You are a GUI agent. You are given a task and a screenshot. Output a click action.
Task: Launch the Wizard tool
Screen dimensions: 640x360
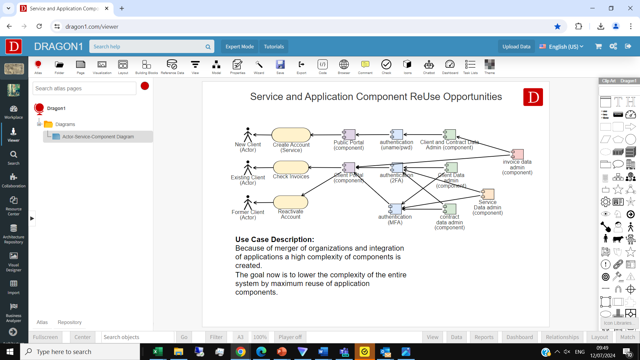[259, 67]
